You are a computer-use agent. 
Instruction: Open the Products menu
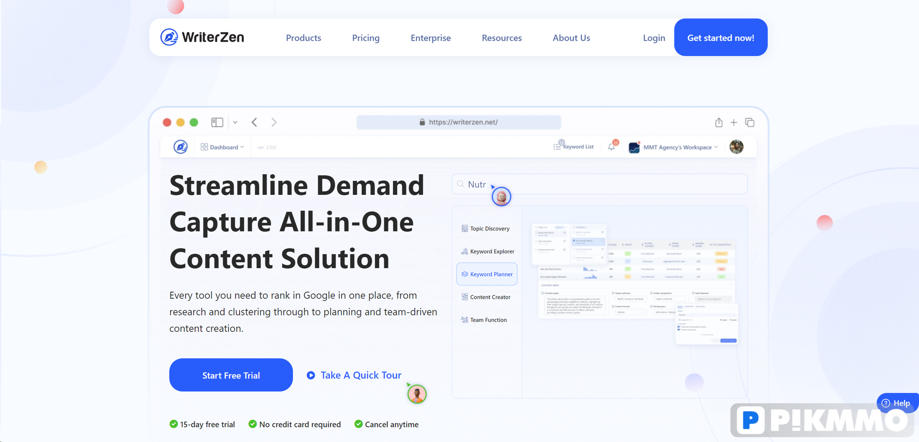click(x=303, y=38)
